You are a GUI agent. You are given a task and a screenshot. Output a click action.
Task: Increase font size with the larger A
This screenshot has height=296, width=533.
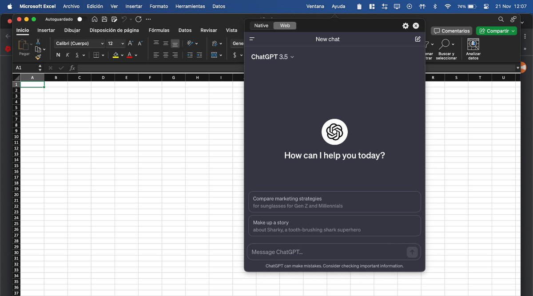[x=131, y=43]
